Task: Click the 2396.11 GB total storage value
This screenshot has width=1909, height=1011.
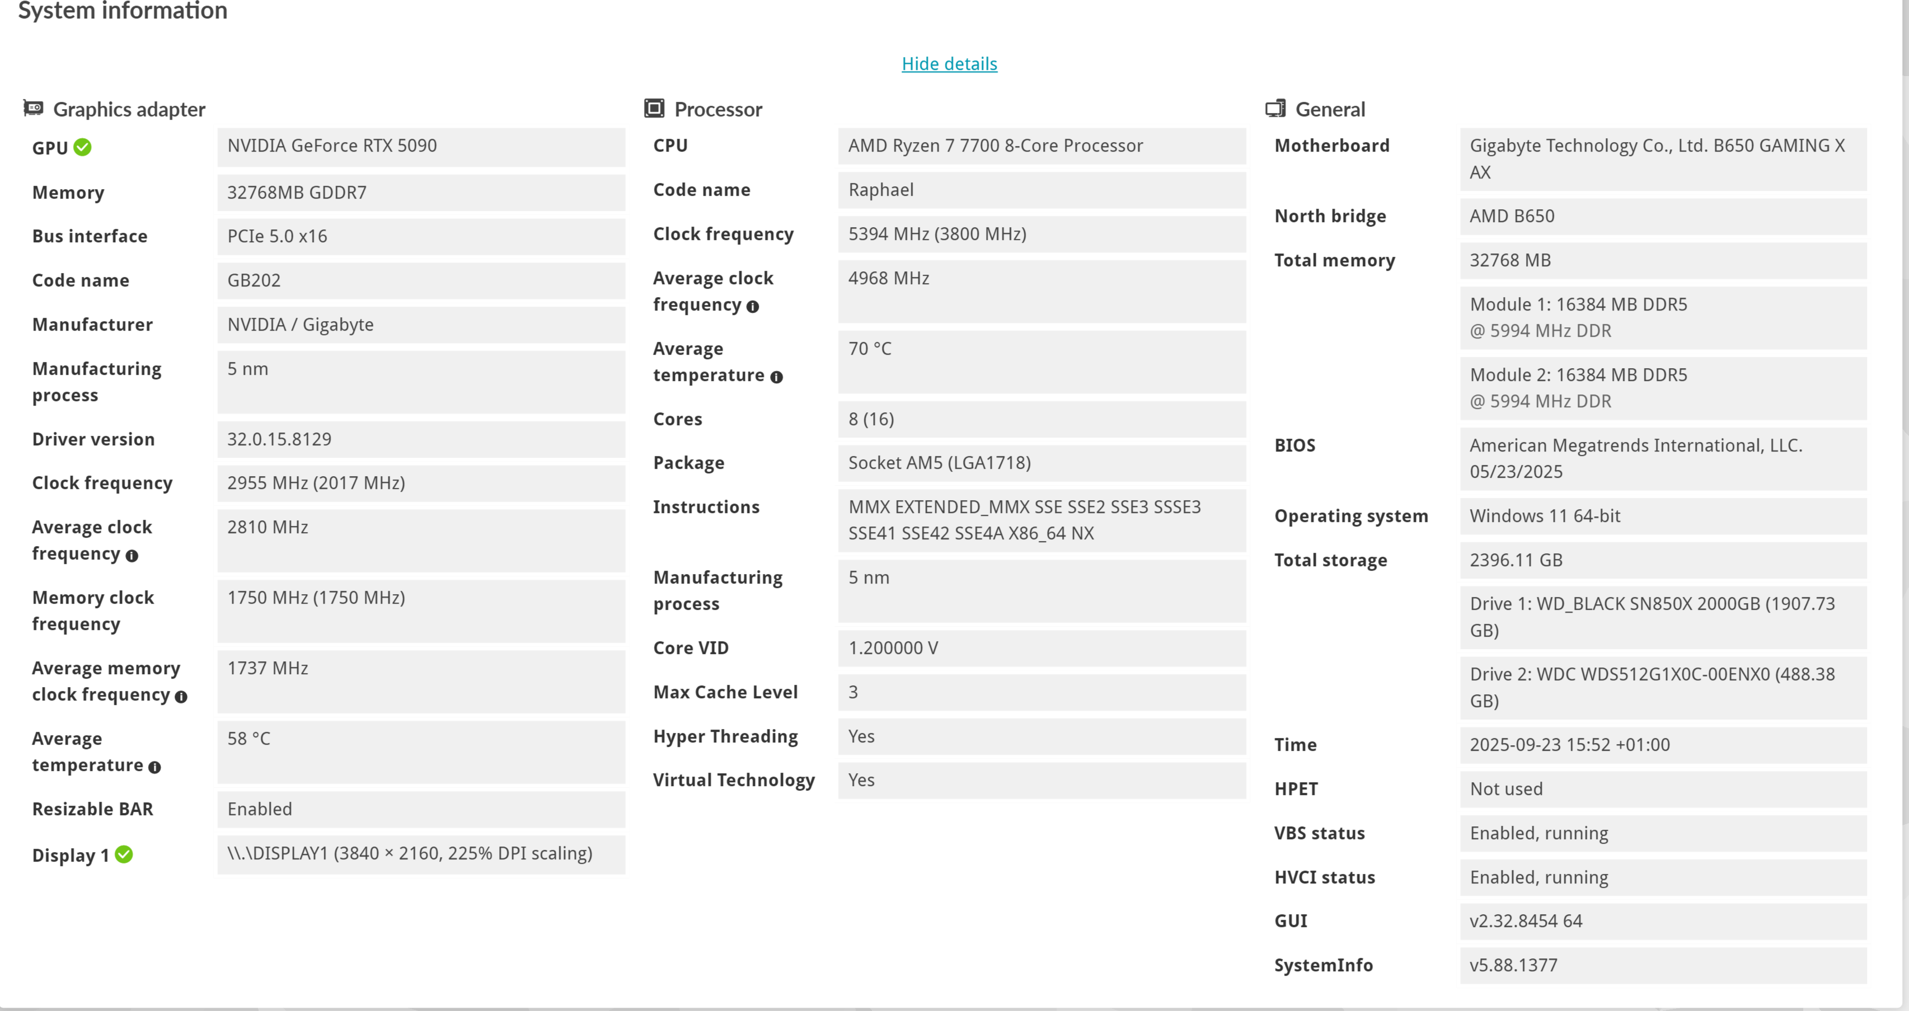Action: [x=1663, y=560]
